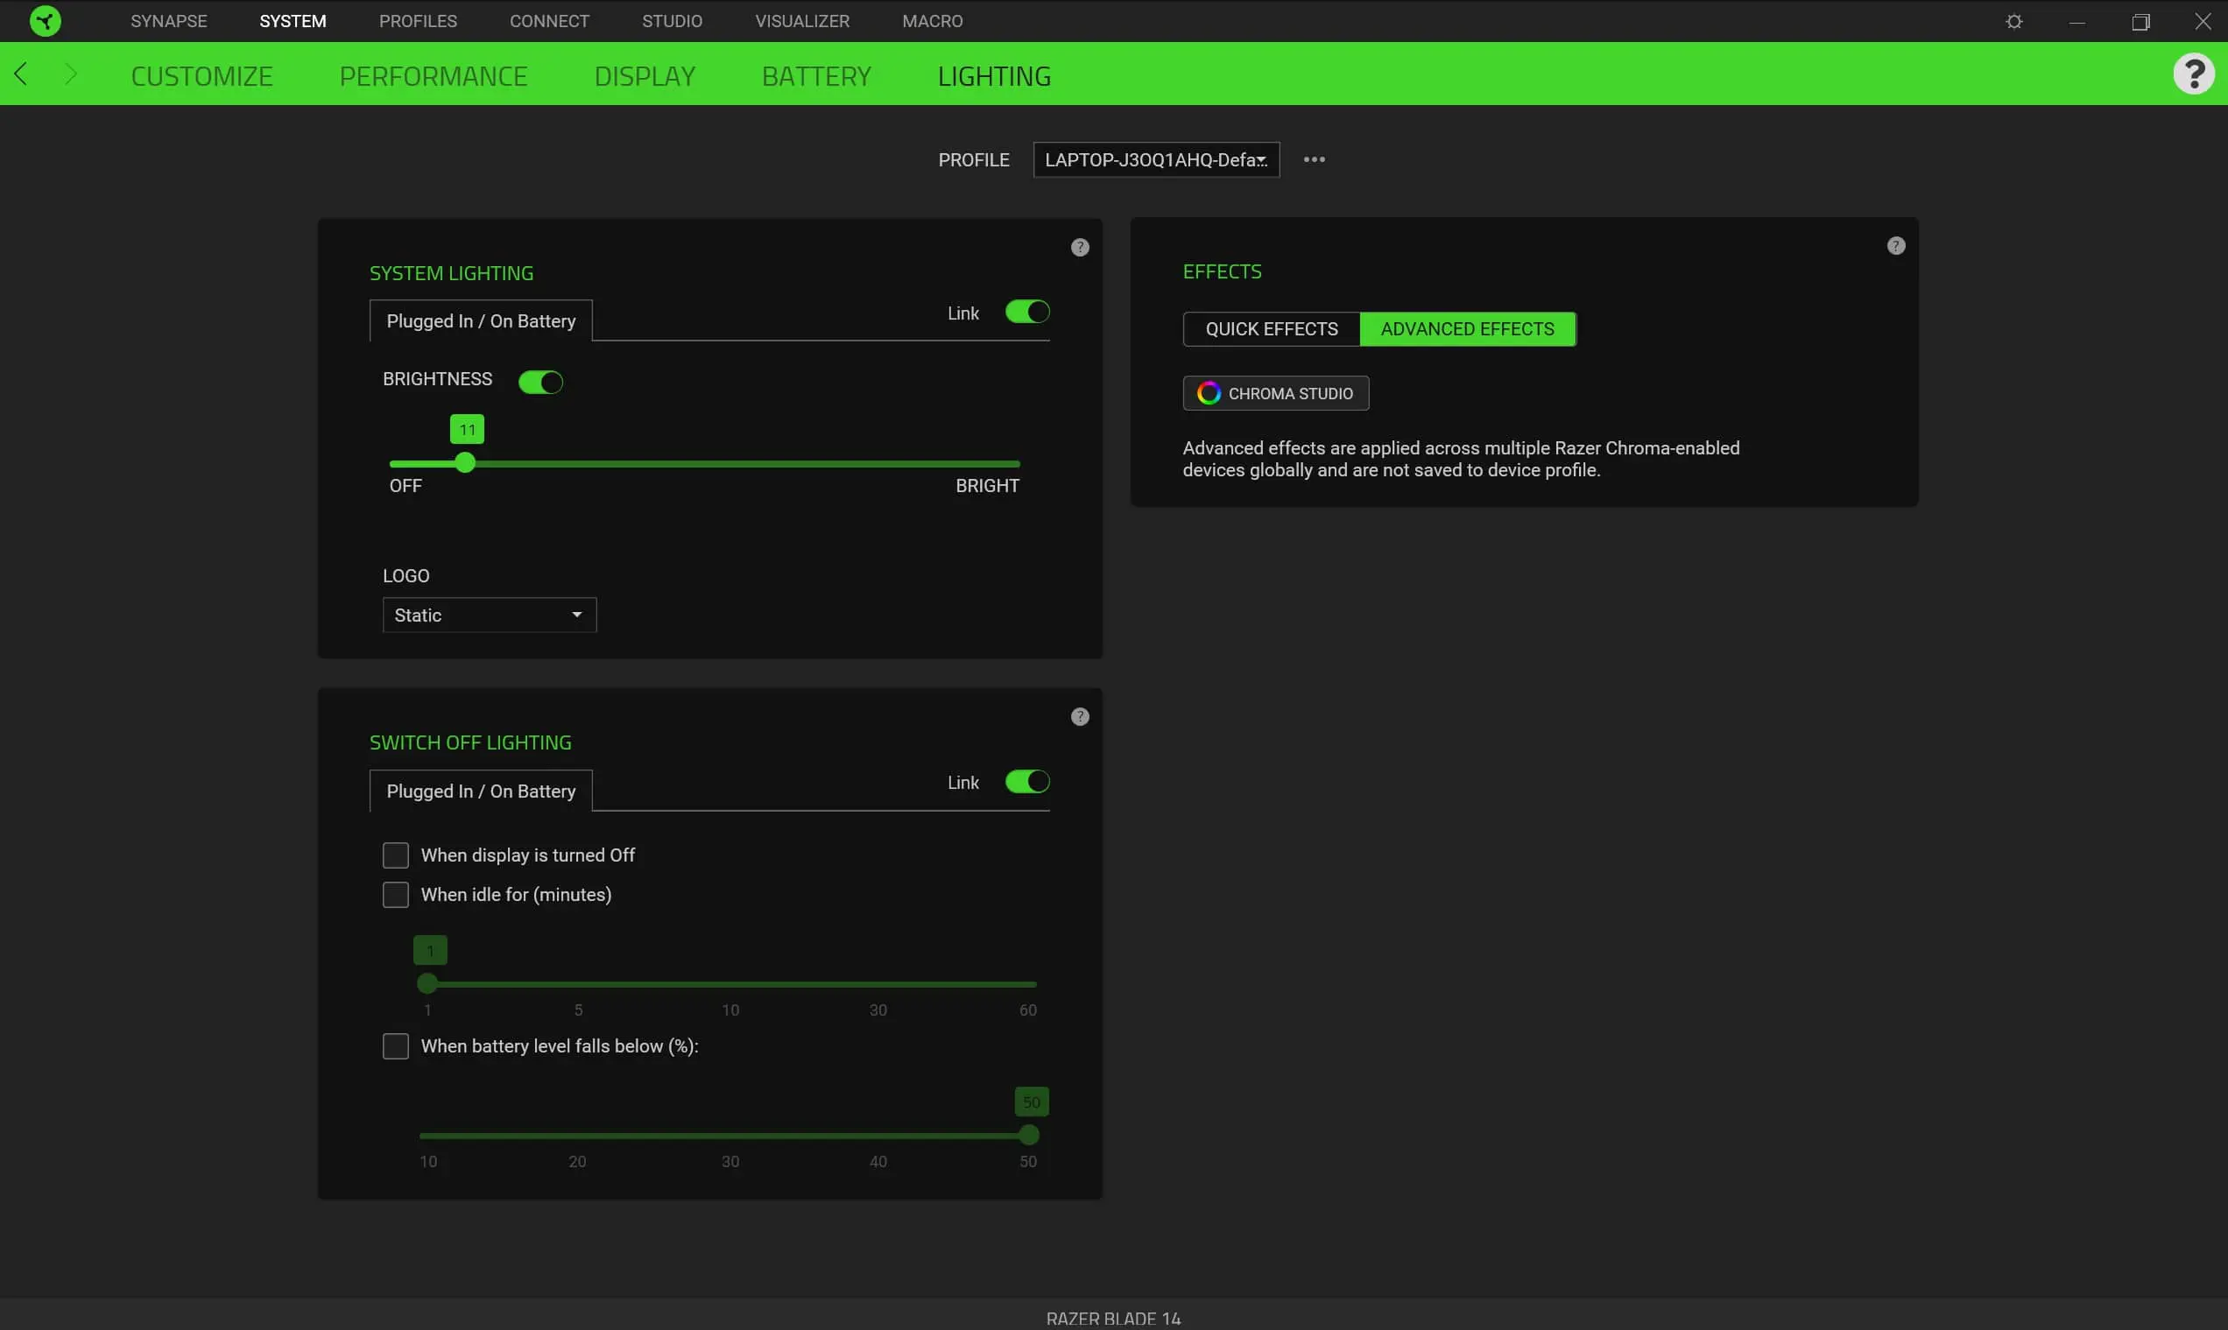Open the settings gear icon
The image size is (2228, 1330).
point(2013,21)
